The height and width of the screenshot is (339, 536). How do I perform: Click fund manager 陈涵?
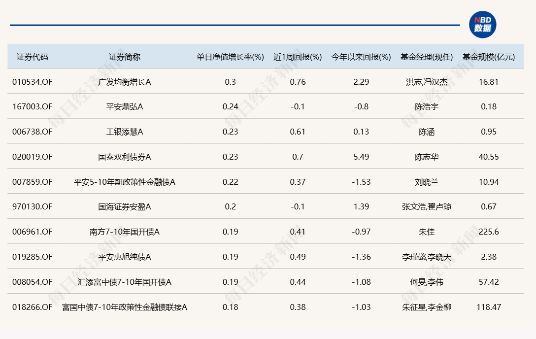(x=427, y=132)
